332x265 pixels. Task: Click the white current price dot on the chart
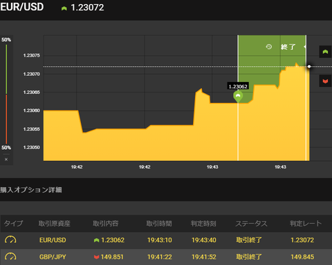309,67
